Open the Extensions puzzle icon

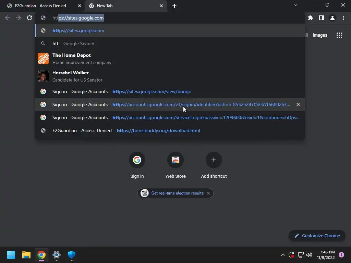tap(311, 18)
